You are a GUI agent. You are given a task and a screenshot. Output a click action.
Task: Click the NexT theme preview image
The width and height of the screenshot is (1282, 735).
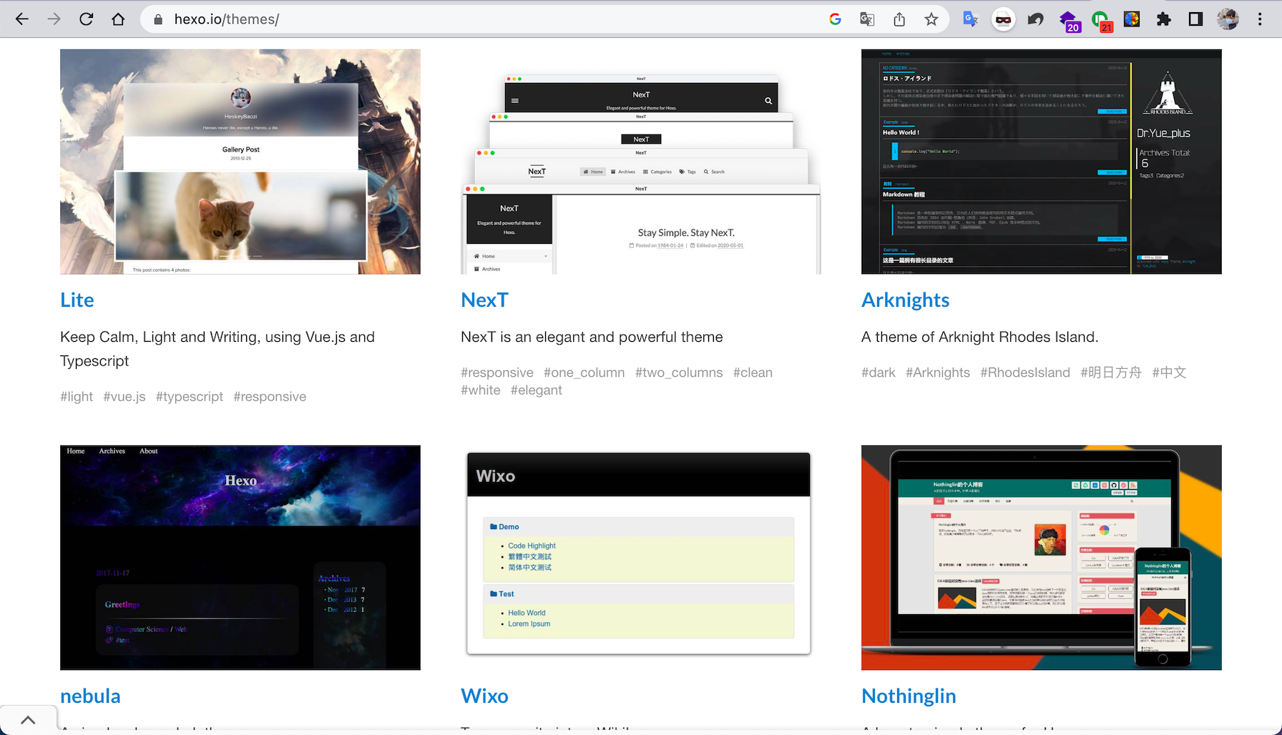click(641, 162)
